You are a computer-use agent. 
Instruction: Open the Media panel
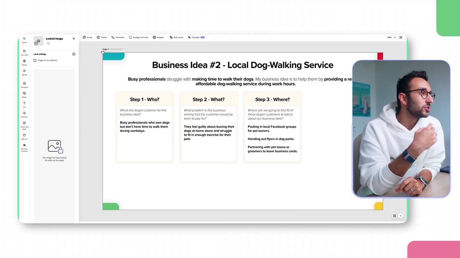tap(24, 95)
